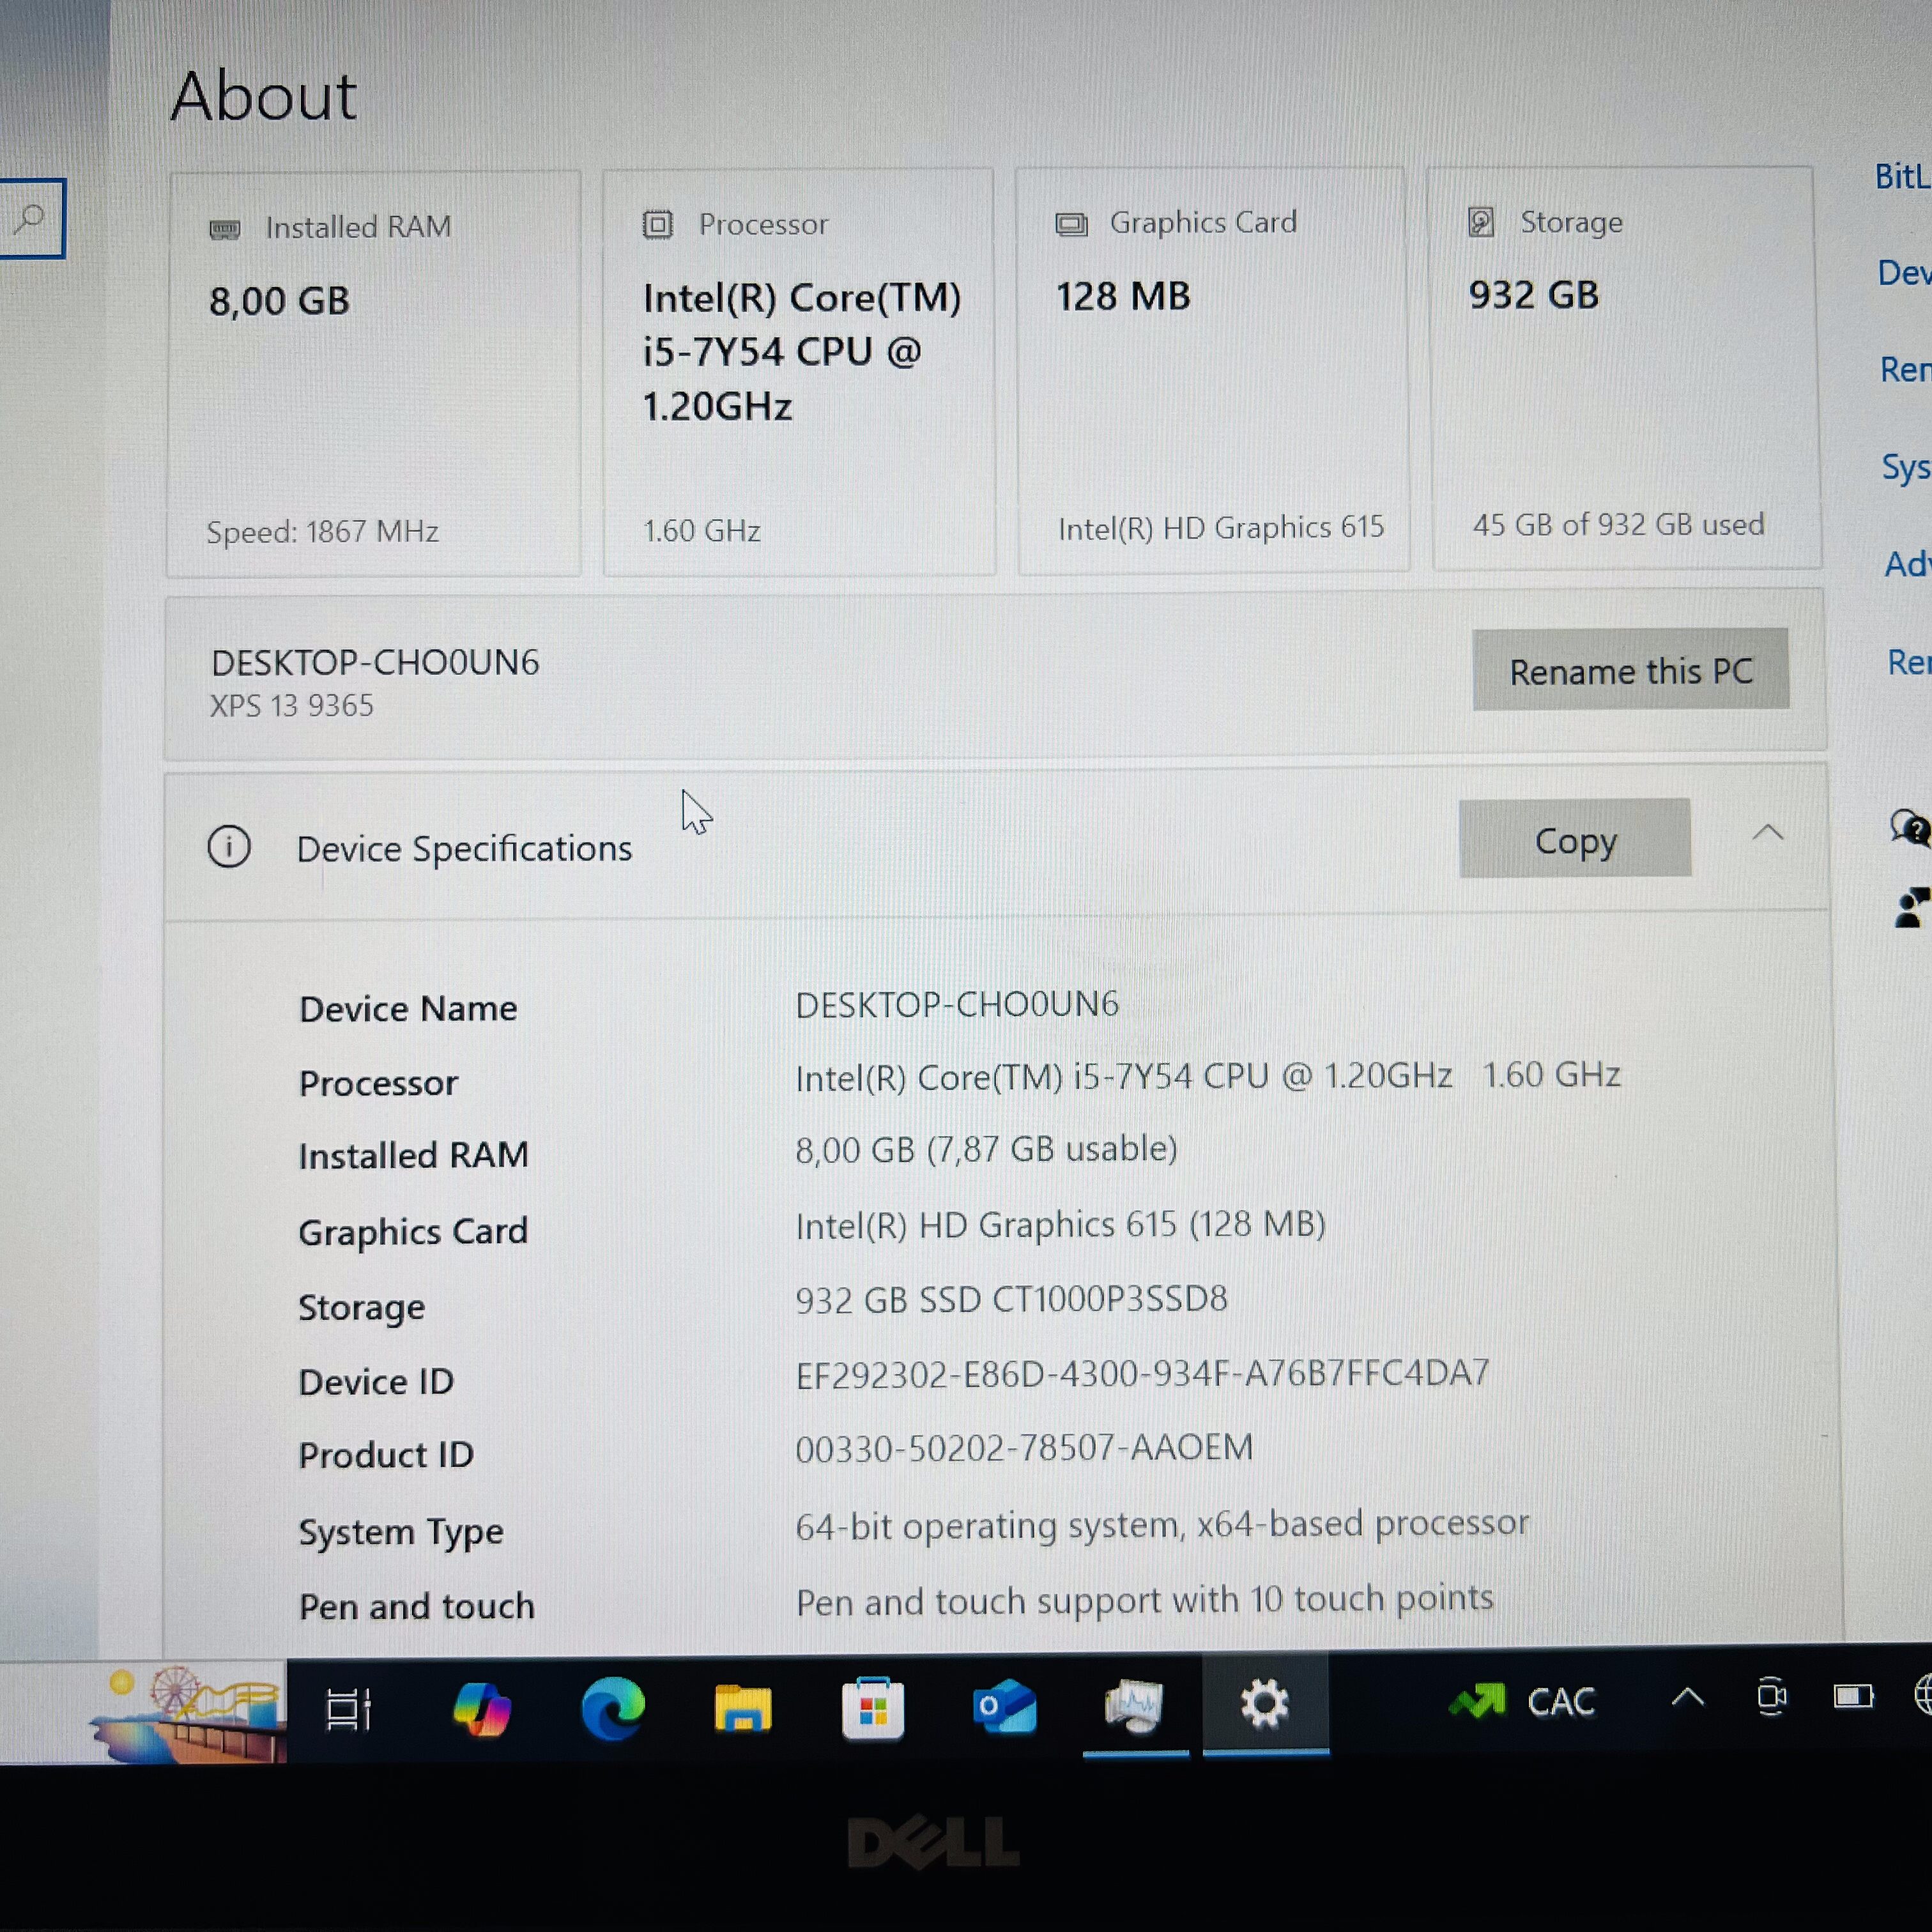This screenshot has width=1932, height=1932.
Task: Launch Microsoft Copilot from taskbar
Action: (x=482, y=1708)
